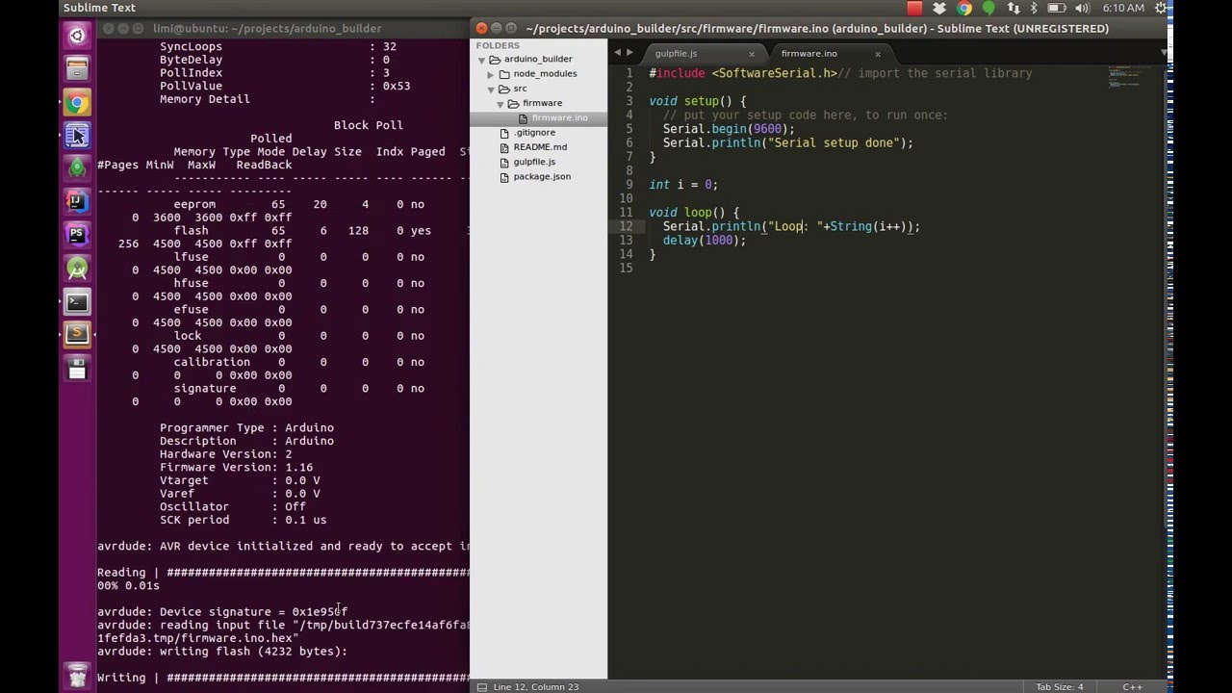Click Programmer Type : Arduino in terminal

246,427
